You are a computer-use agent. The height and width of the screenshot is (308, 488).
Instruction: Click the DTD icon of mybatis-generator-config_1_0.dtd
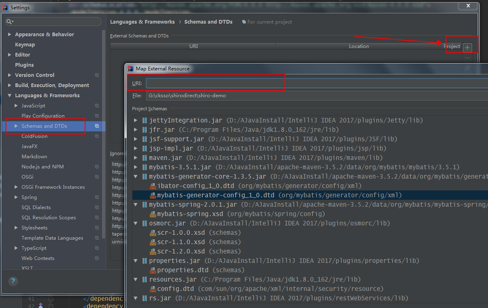click(153, 195)
